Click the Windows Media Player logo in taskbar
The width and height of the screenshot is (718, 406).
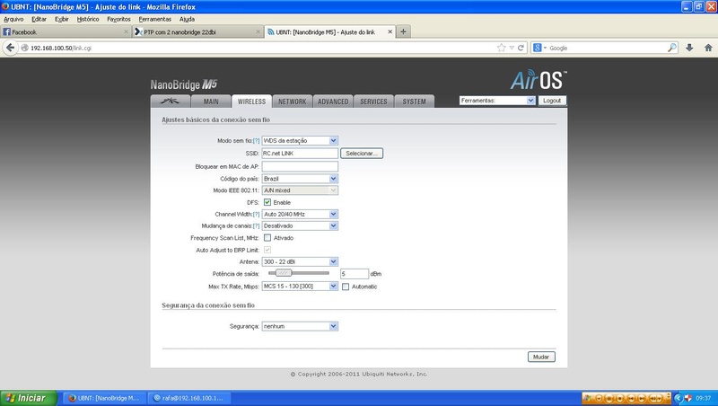pyautogui.click(x=588, y=398)
